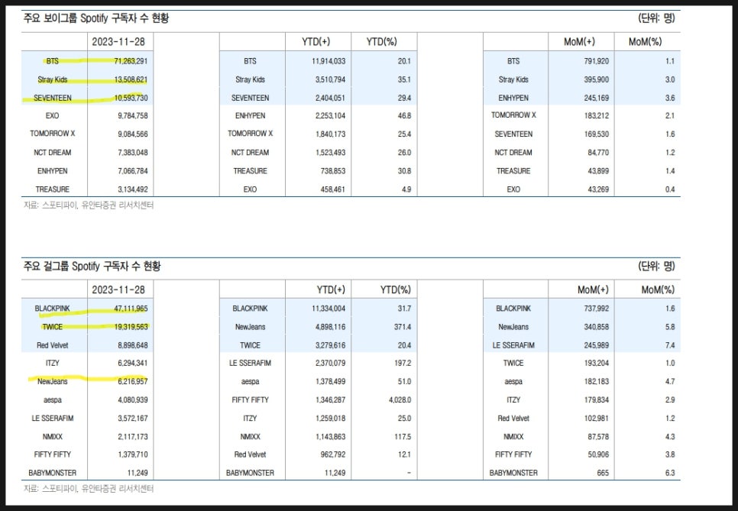Select aespa MoM increase 182,183

coord(597,382)
